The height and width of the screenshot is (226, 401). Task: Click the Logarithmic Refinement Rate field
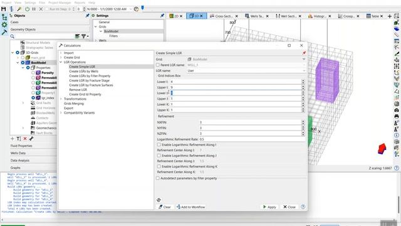point(252,139)
